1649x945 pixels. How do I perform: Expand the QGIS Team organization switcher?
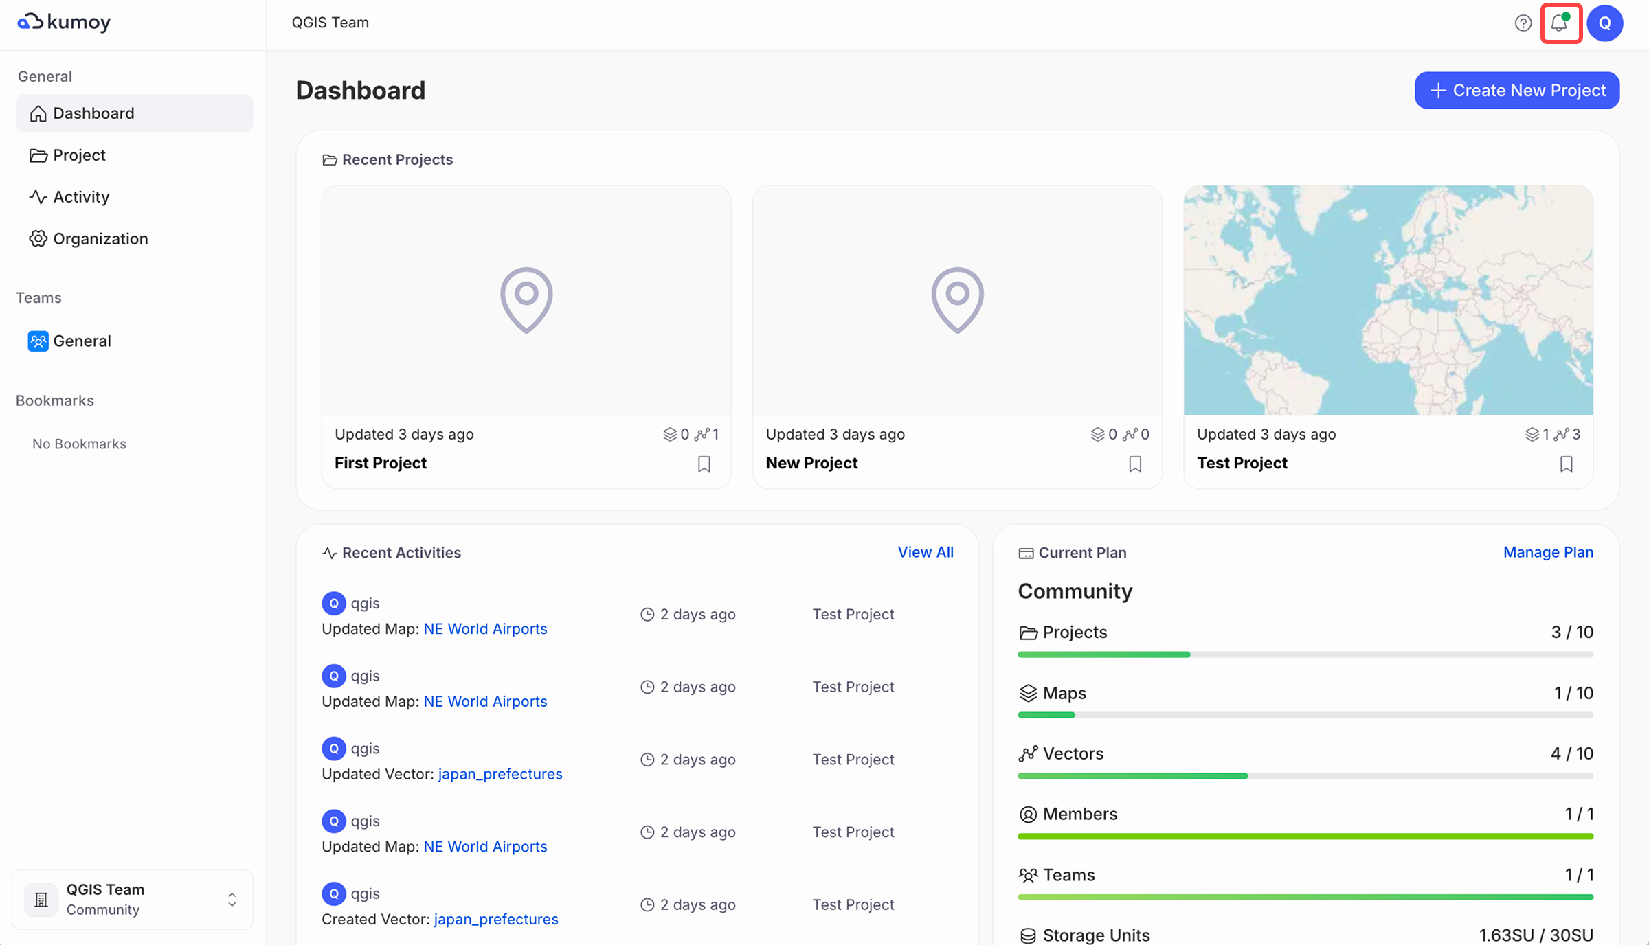pos(232,899)
